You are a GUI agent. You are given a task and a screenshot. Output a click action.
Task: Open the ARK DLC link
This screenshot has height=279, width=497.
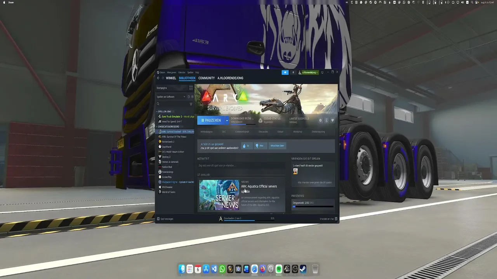224,132
